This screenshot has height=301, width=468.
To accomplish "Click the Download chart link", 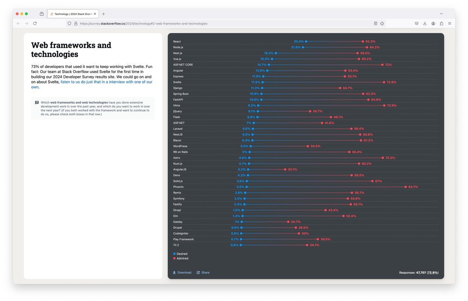I will tap(182, 272).
